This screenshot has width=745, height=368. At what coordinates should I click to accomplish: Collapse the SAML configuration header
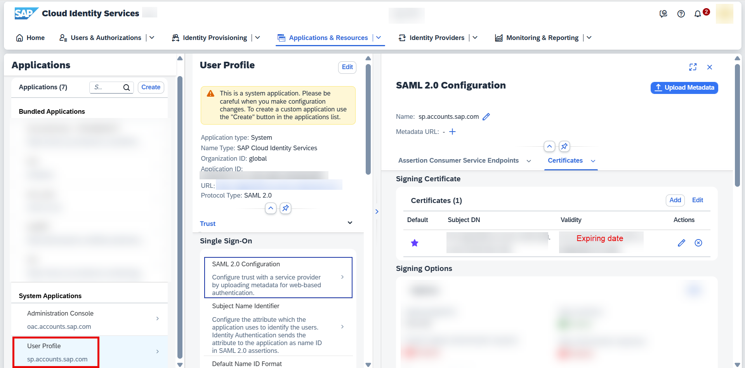pyautogui.click(x=549, y=146)
